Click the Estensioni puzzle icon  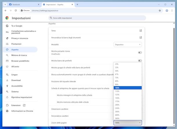click(7, 105)
